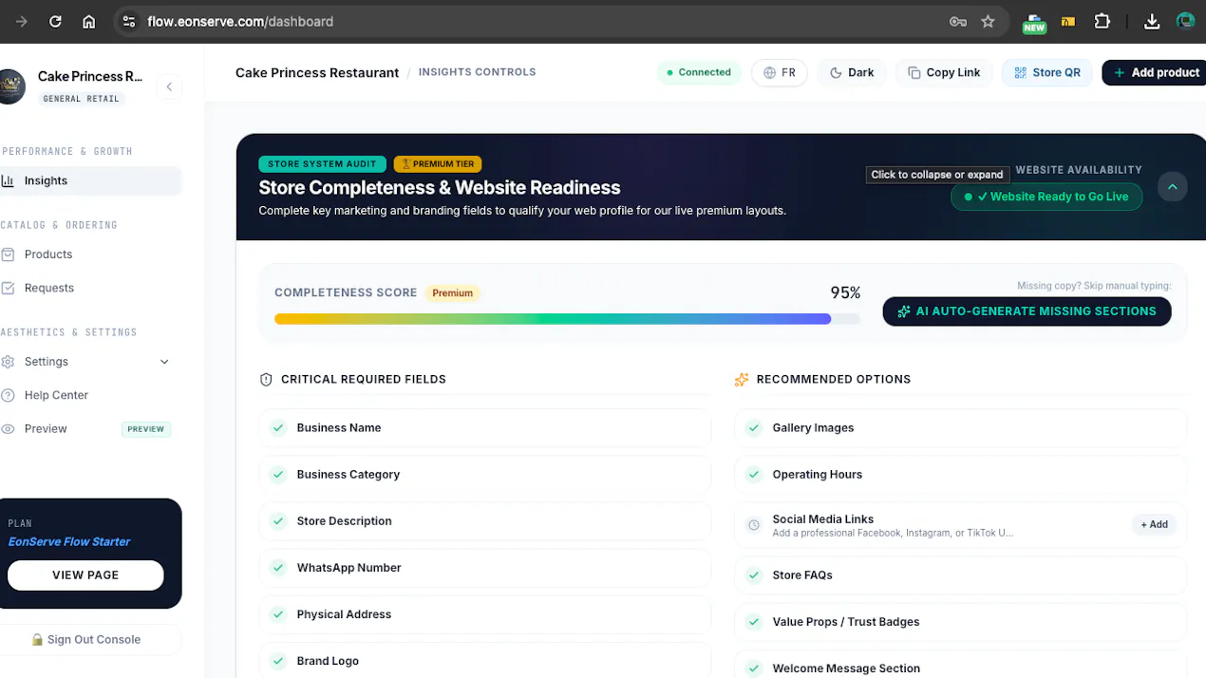Screen dimensions: 1206x678
Task: Click the Add product button
Action: pyautogui.click(x=1154, y=72)
